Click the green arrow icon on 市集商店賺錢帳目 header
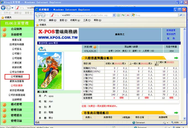 [176, 113]
